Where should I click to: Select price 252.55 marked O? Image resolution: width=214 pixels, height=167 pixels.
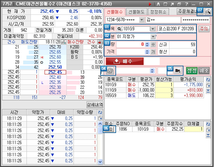55,62
